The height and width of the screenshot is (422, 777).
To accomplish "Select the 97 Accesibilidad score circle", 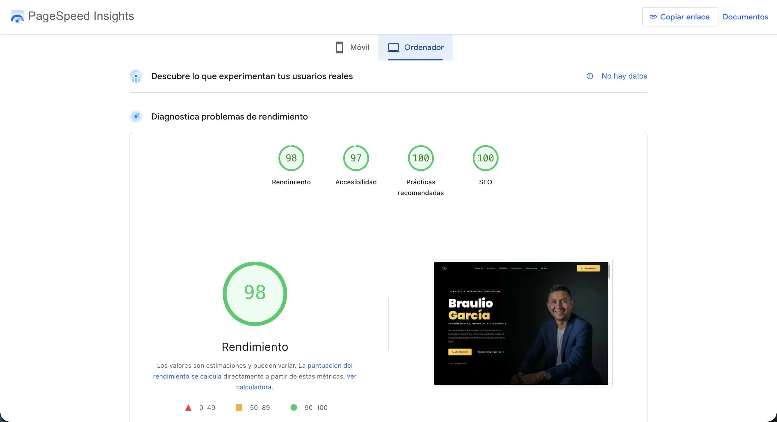I will pos(356,158).
